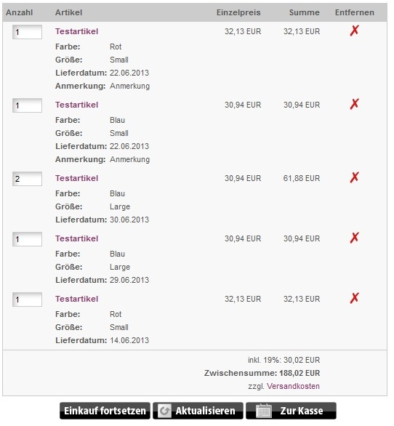Open Testartikel link priced 61,88 EUR total
The image size is (394, 426).
pyautogui.click(x=76, y=178)
